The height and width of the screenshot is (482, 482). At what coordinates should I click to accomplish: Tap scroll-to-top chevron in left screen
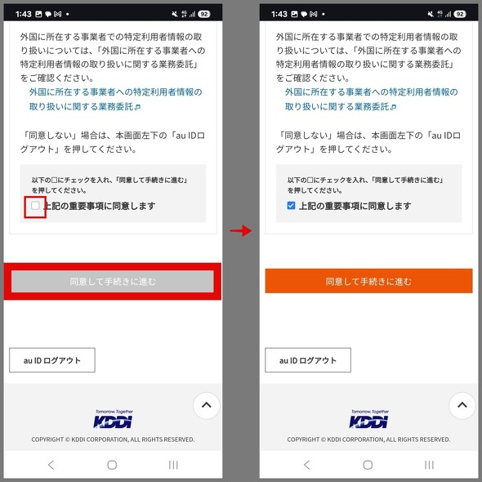(x=206, y=405)
